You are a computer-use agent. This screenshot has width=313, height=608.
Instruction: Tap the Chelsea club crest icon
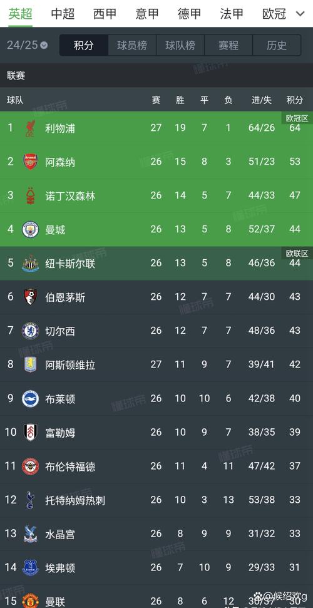coord(30,331)
